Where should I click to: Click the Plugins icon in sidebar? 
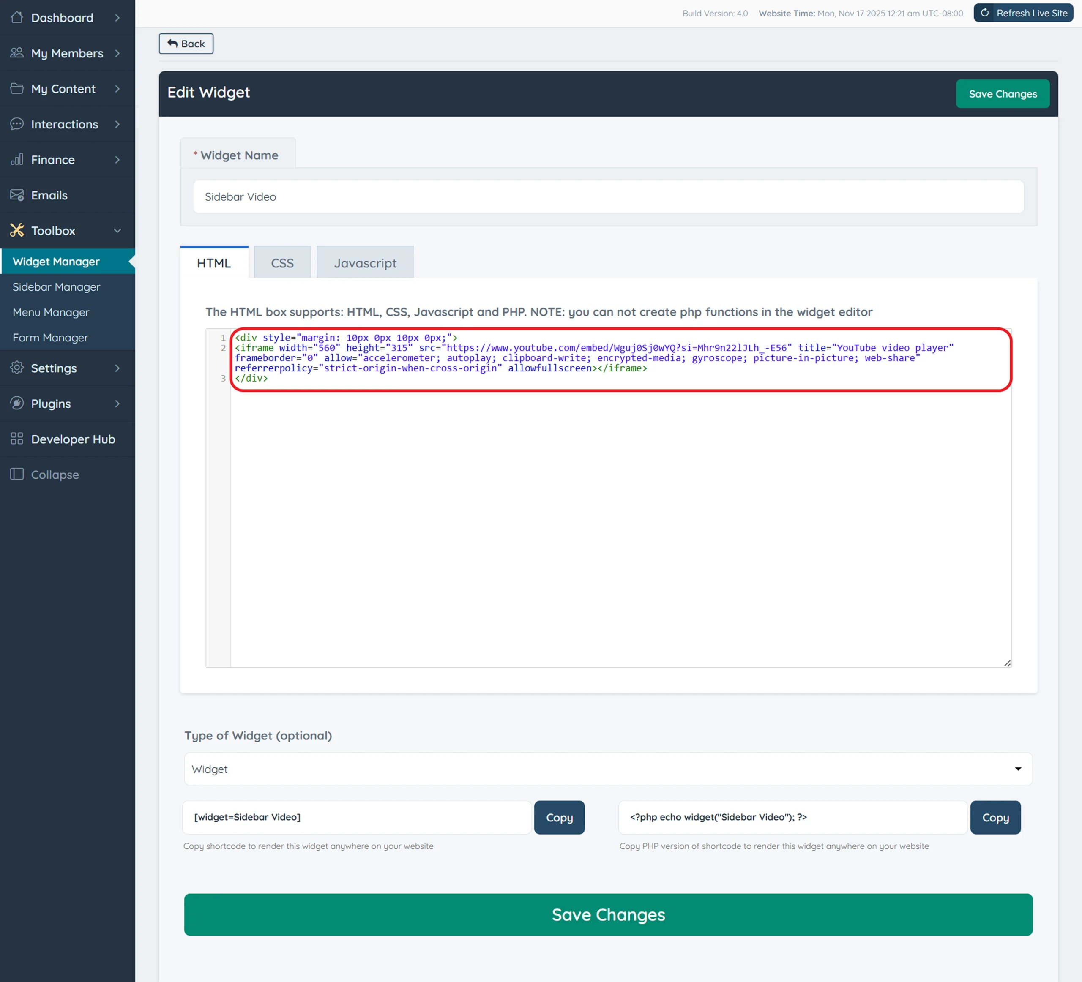point(16,403)
